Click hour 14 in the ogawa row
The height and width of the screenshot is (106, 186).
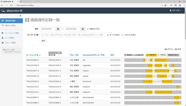(158, 76)
